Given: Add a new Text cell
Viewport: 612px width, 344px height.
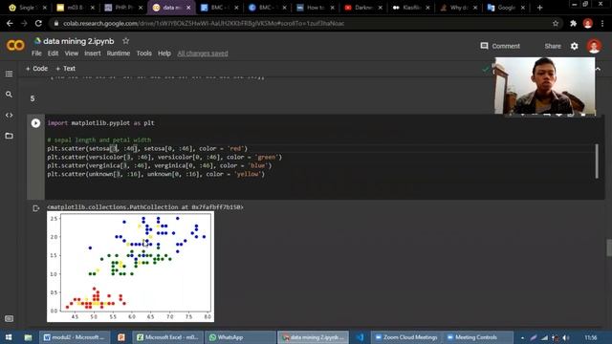Looking at the screenshot, I should coord(66,69).
